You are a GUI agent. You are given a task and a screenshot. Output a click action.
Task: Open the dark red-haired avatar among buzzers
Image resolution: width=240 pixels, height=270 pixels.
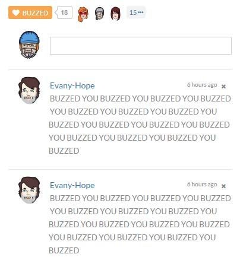[x=115, y=14]
